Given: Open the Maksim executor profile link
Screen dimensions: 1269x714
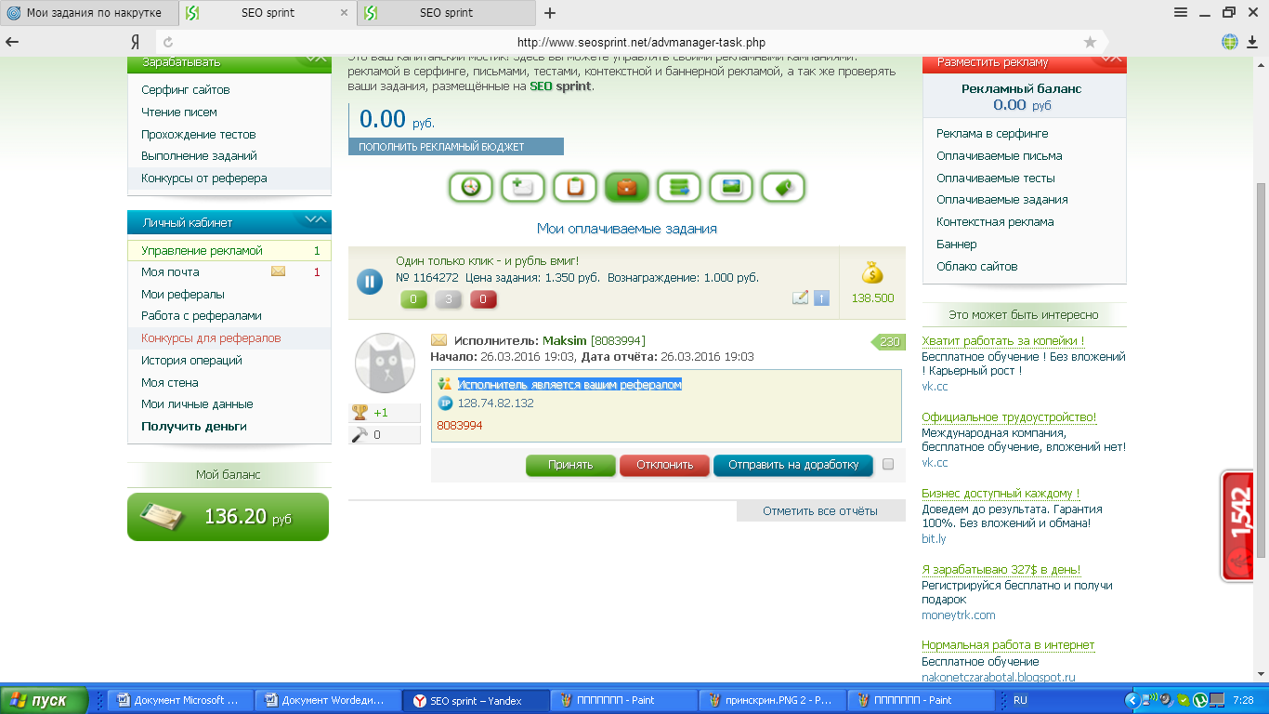Looking at the screenshot, I should pos(565,341).
